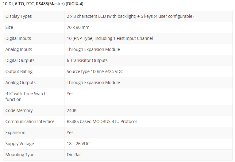Select the 18 – 26 VDC value
Image resolution: width=235 pixels, height=162 pixels.
78,144
